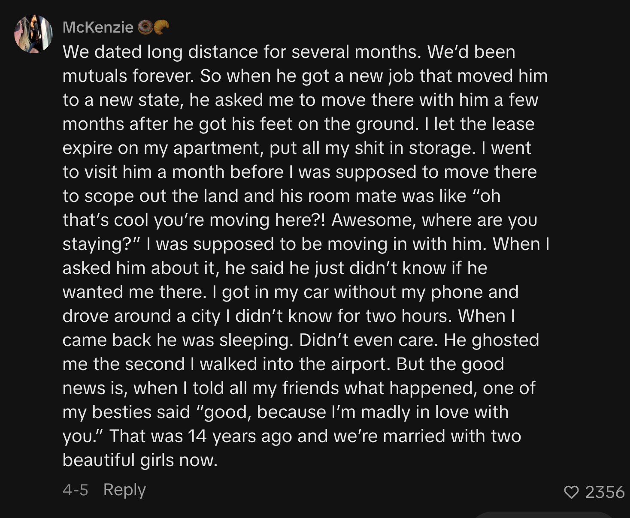Click the 2356 like count

[x=604, y=492]
